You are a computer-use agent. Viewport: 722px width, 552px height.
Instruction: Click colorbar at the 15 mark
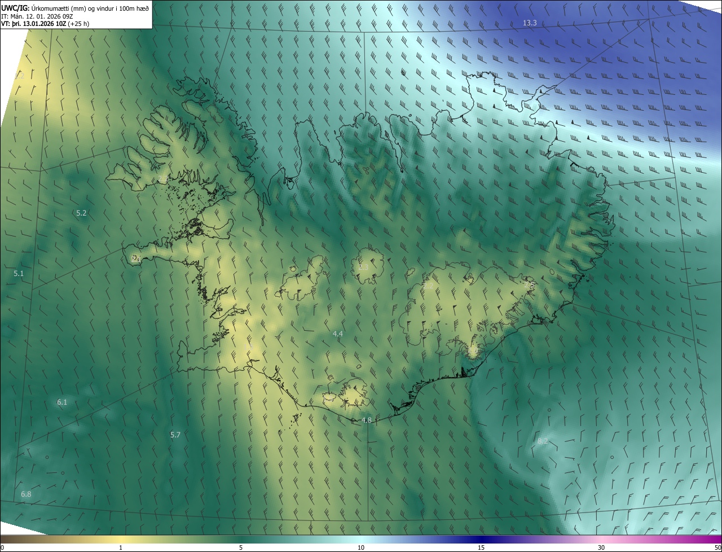tap(481, 547)
